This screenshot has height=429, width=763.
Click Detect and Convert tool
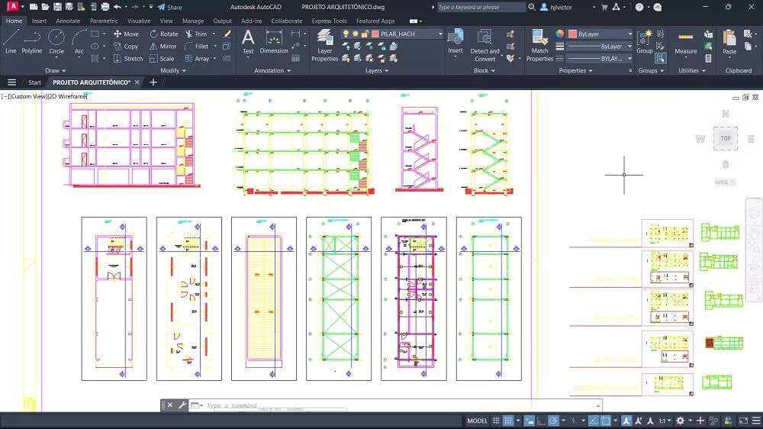tap(485, 45)
